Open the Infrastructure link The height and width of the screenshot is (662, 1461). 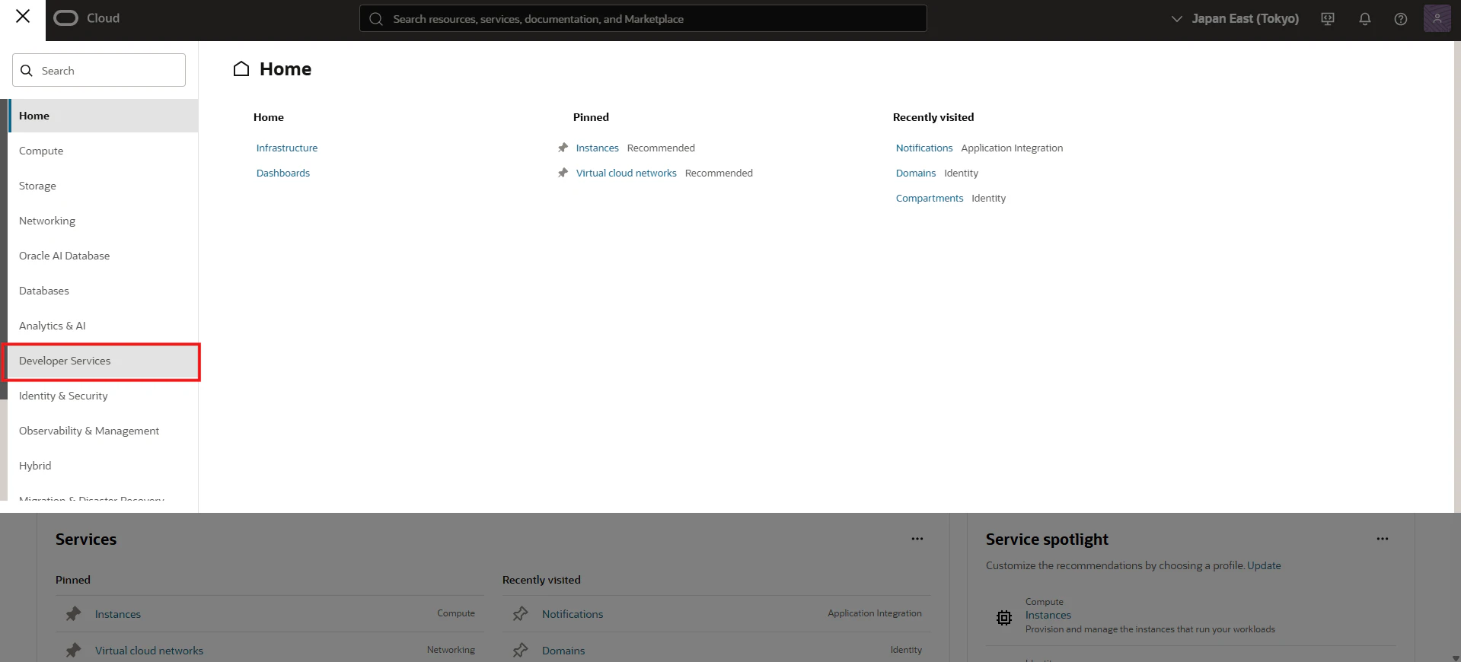287,148
